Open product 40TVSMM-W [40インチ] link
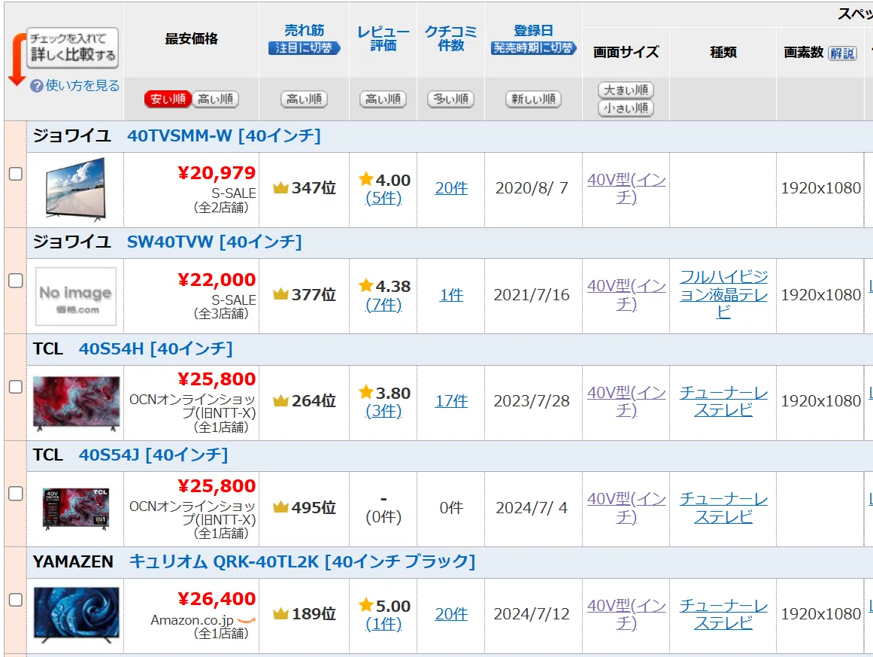Viewport: 873px width, 657px height. click(224, 136)
